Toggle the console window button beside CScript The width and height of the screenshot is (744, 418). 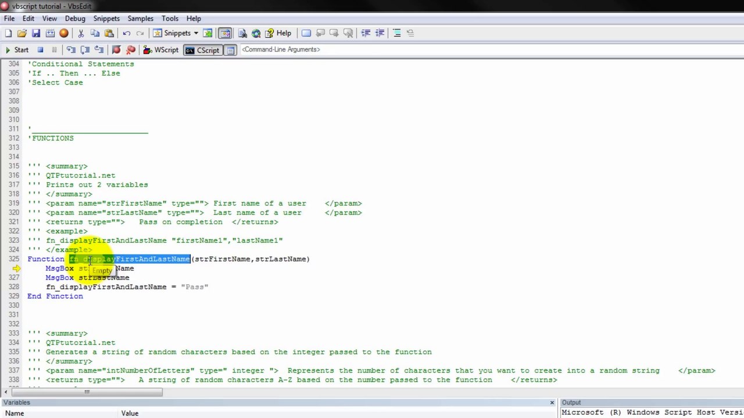tap(231, 50)
